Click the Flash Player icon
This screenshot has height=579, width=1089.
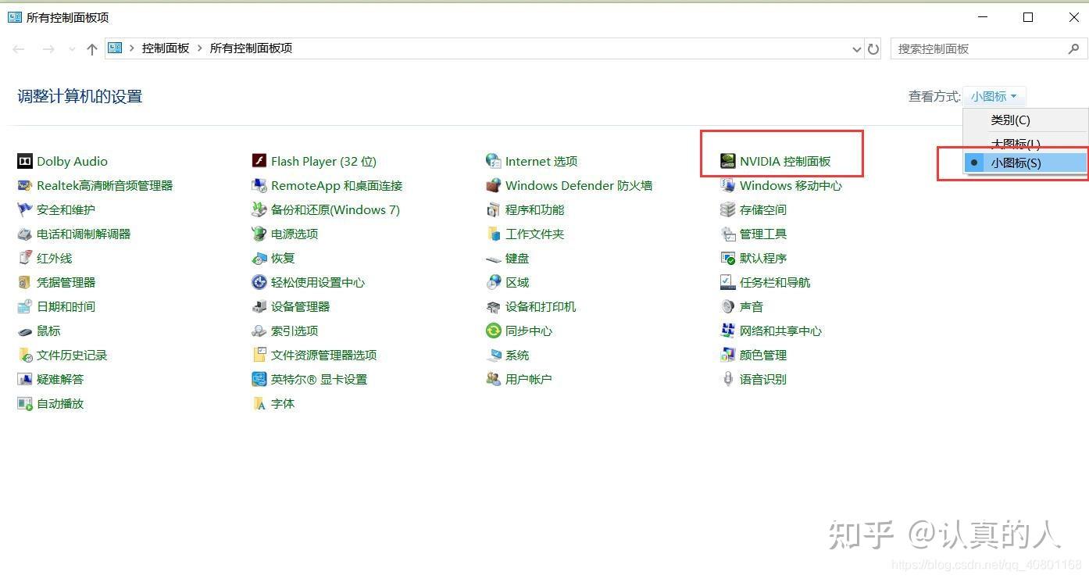(259, 162)
